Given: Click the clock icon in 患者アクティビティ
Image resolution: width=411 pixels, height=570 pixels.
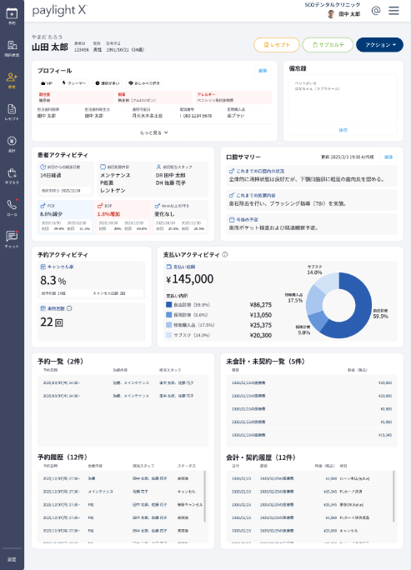Looking at the screenshot, I should pos(43,167).
